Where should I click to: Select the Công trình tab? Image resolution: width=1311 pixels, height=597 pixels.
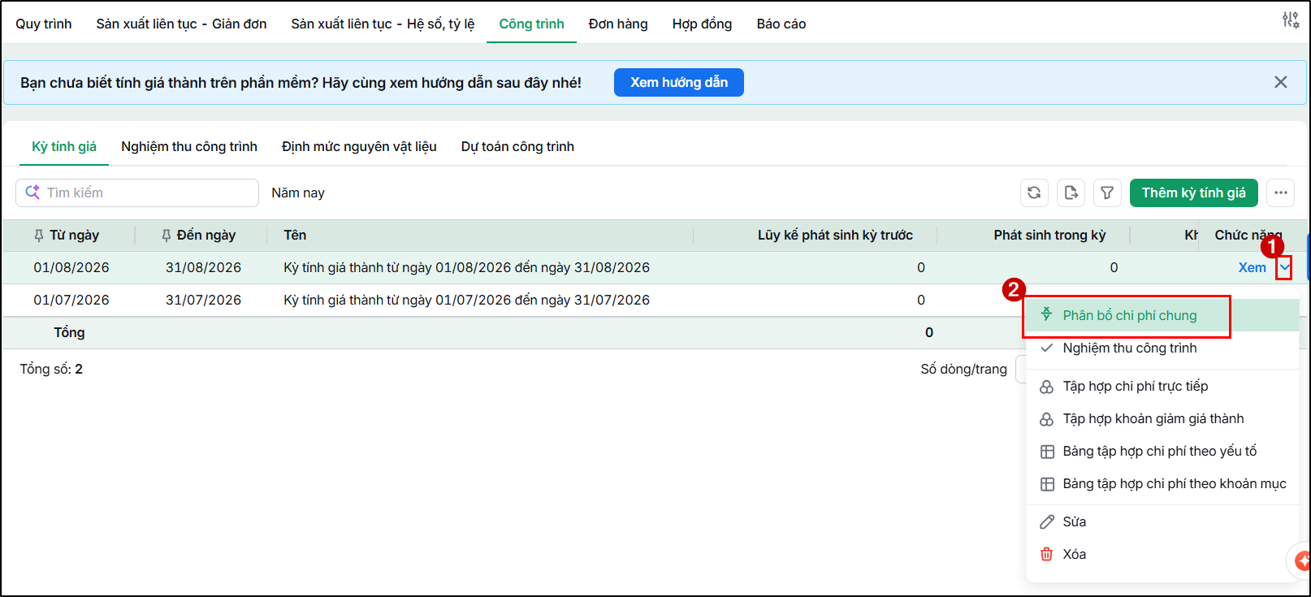(x=531, y=24)
